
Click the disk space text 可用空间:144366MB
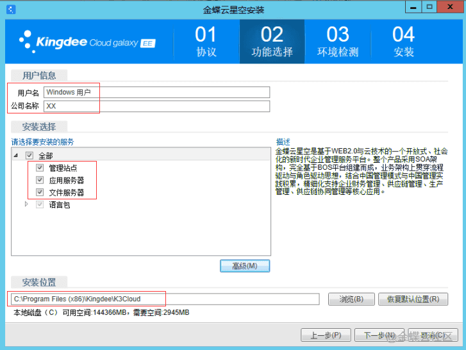(x=94, y=313)
